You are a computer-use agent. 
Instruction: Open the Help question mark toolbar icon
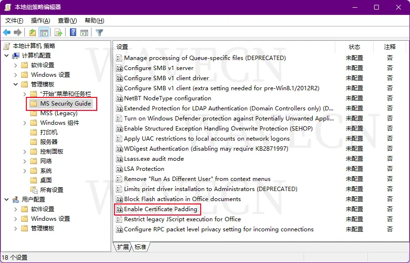point(73,33)
